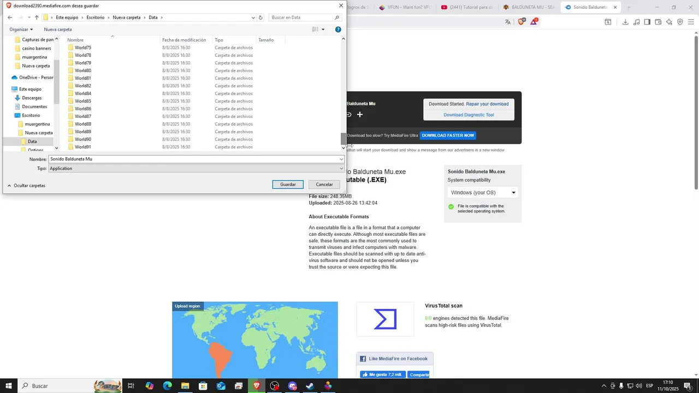Close the Sonido Balduneta tab
Viewport: 699px width, 393px height.
pos(615,8)
